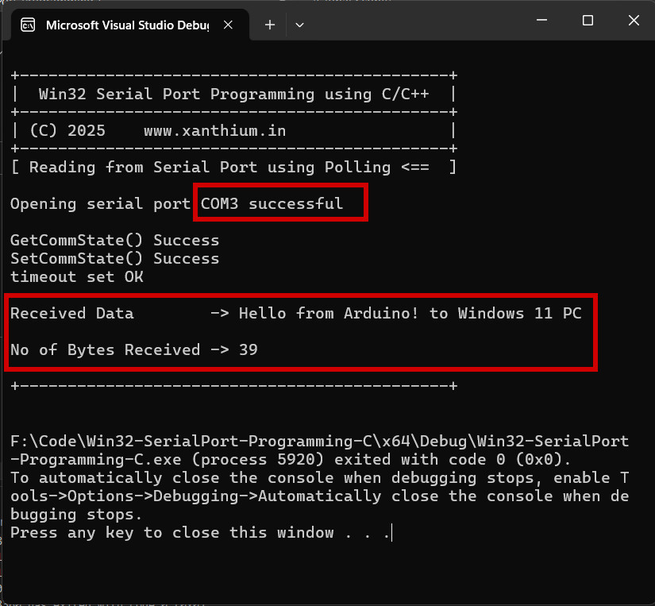Click 'SetCommState() Success' line
Viewport: 655px width, 606px height.
pos(114,259)
